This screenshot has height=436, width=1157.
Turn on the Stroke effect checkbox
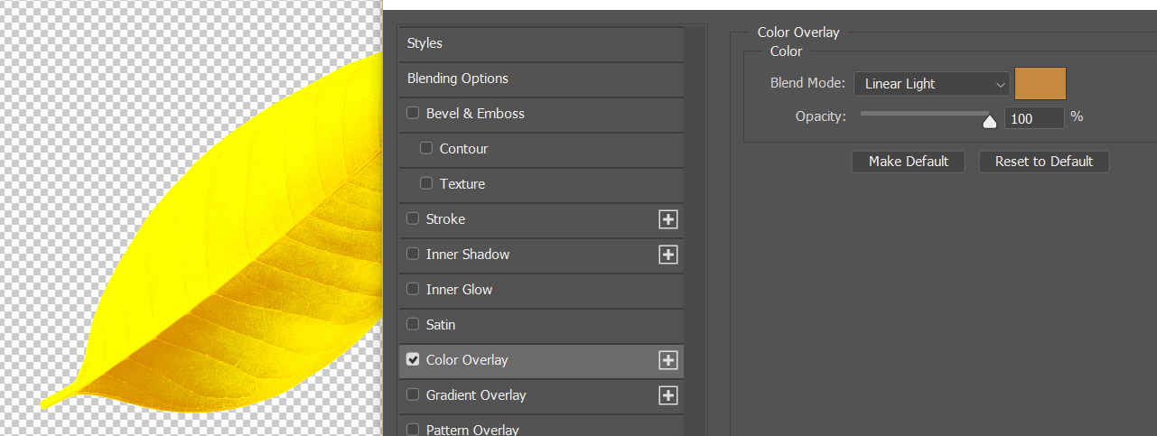413,219
